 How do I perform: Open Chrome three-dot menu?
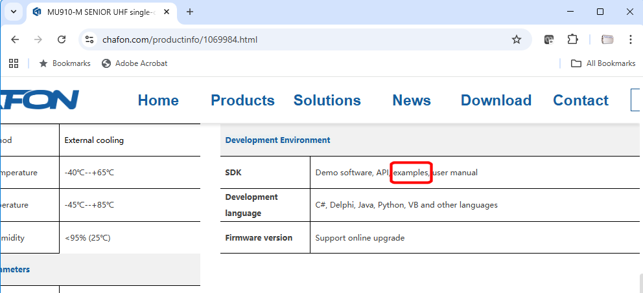click(x=631, y=39)
